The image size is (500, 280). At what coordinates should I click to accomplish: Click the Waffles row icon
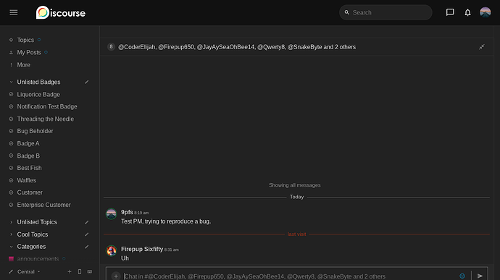[x=11, y=180]
